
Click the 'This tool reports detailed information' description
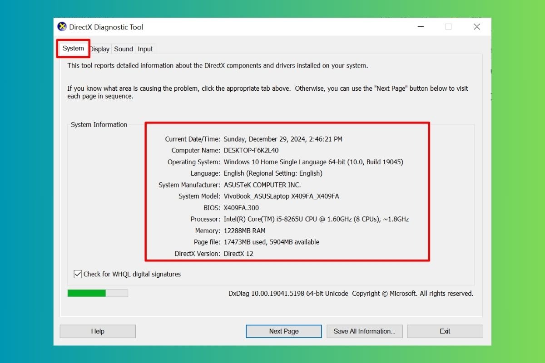[218, 65]
